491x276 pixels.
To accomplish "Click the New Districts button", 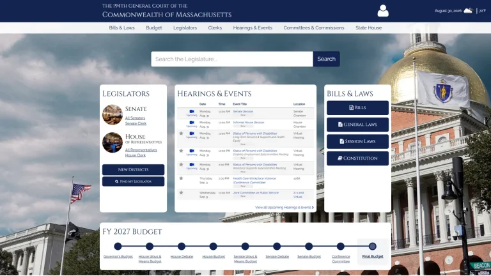I will pos(133,169).
